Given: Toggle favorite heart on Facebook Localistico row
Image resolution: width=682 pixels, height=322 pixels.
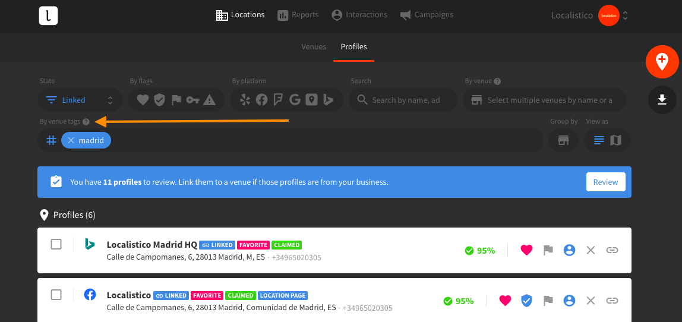Looking at the screenshot, I should point(505,301).
